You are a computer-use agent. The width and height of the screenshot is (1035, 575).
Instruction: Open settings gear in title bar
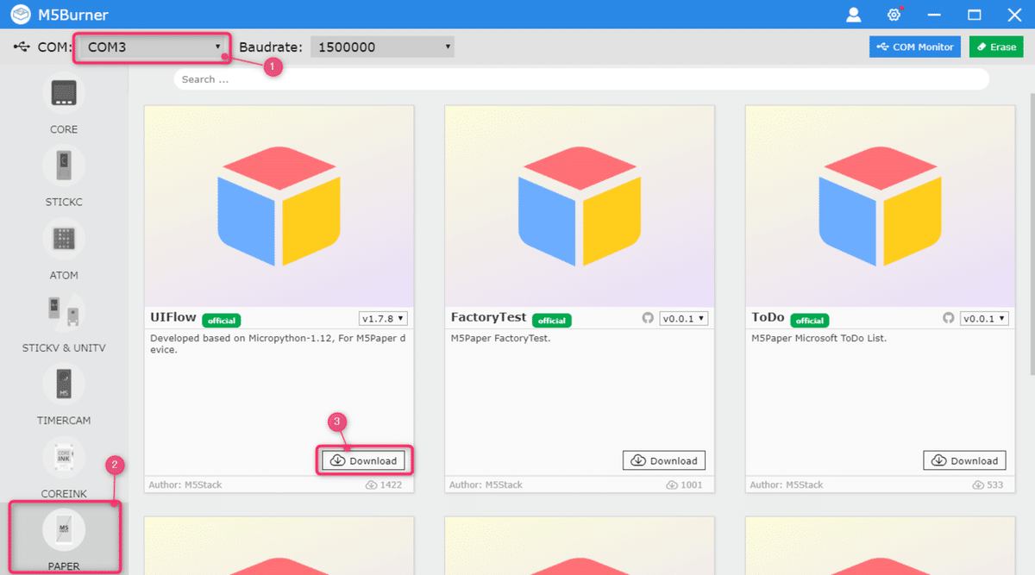pyautogui.click(x=894, y=15)
